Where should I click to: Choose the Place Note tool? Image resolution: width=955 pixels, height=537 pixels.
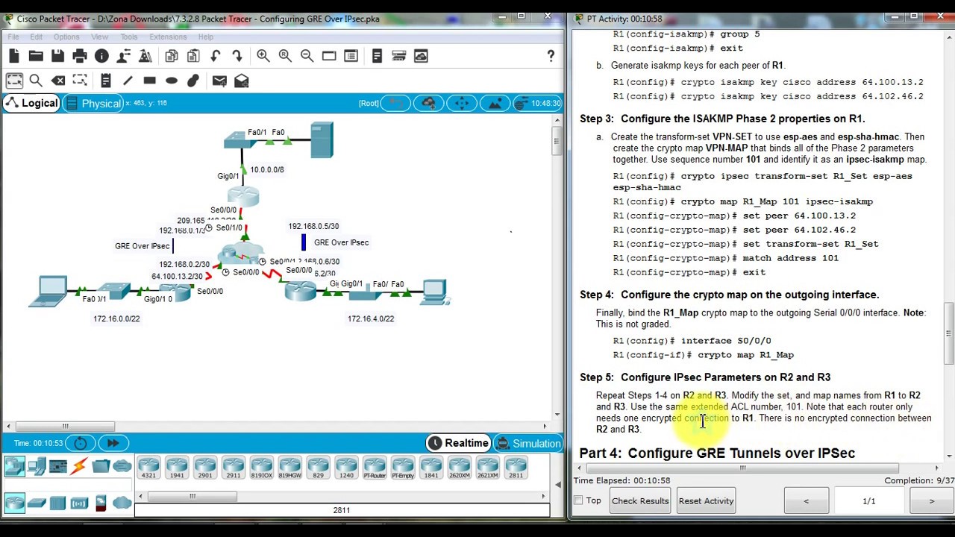[105, 81]
